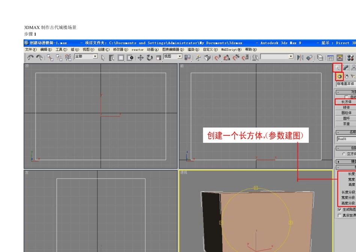Select the Select and Rotate tool

coord(150,57)
